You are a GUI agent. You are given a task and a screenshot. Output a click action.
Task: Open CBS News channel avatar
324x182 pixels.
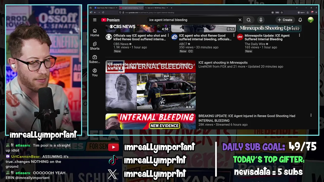109,37
